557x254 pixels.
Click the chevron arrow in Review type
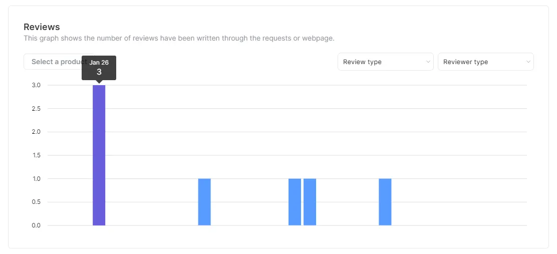pos(428,62)
